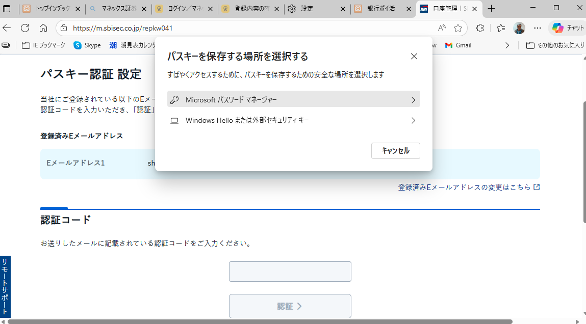The height and width of the screenshot is (324, 586).
Task: Refresh the current page
Action: pos(25,28)
